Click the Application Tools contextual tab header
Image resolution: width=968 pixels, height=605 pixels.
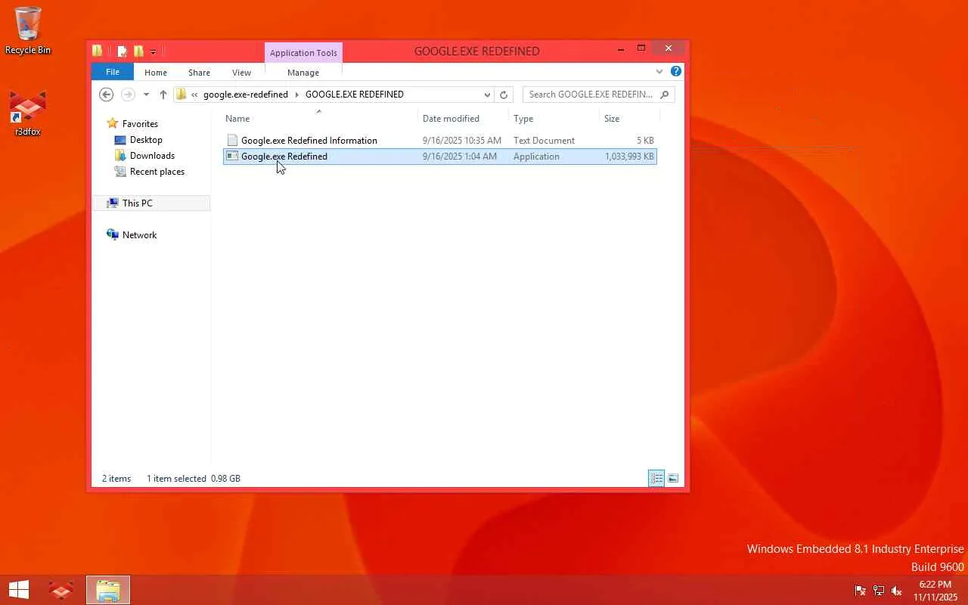point(303,53)
